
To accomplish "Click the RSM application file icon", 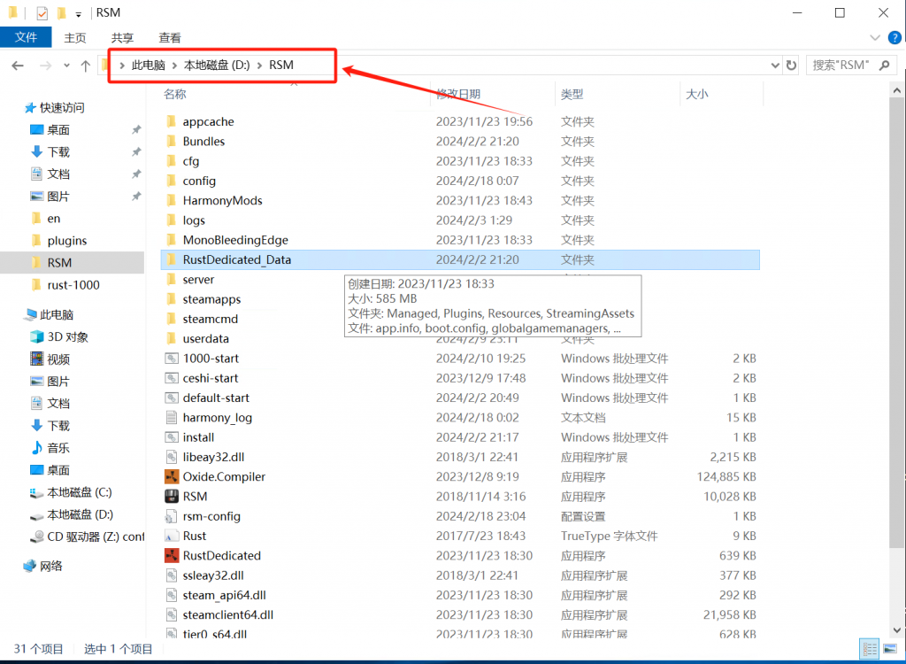I will [x=172, y=496].
